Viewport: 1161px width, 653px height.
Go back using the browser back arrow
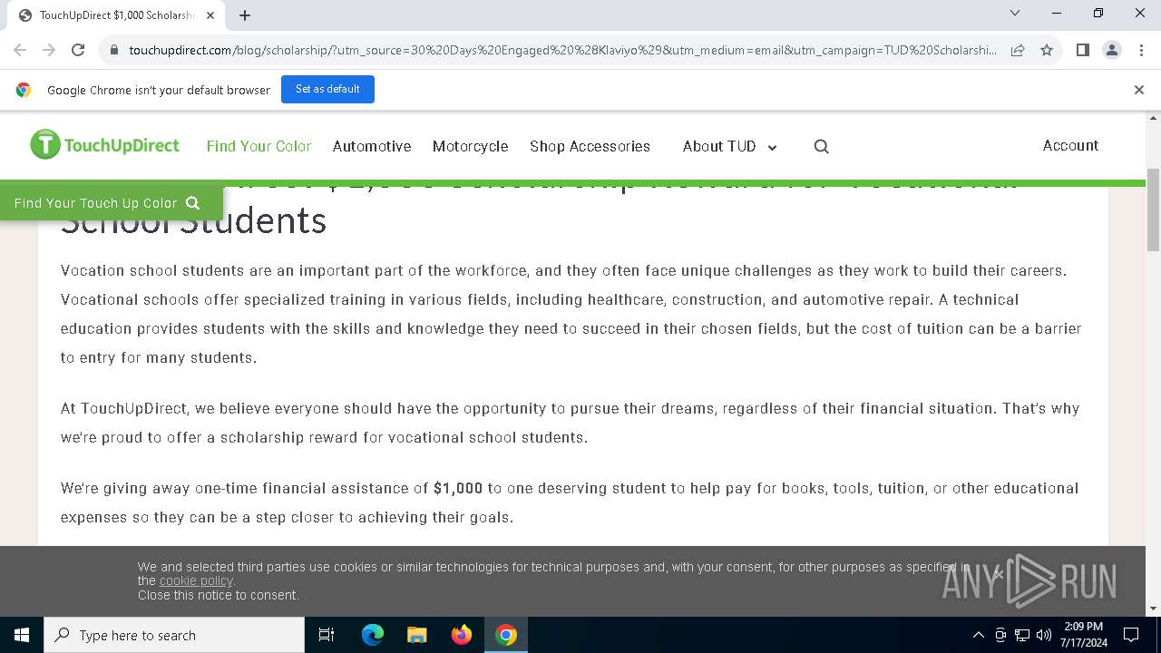coord(20,50)
